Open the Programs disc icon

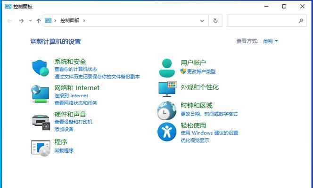click(x=41, y=148)
